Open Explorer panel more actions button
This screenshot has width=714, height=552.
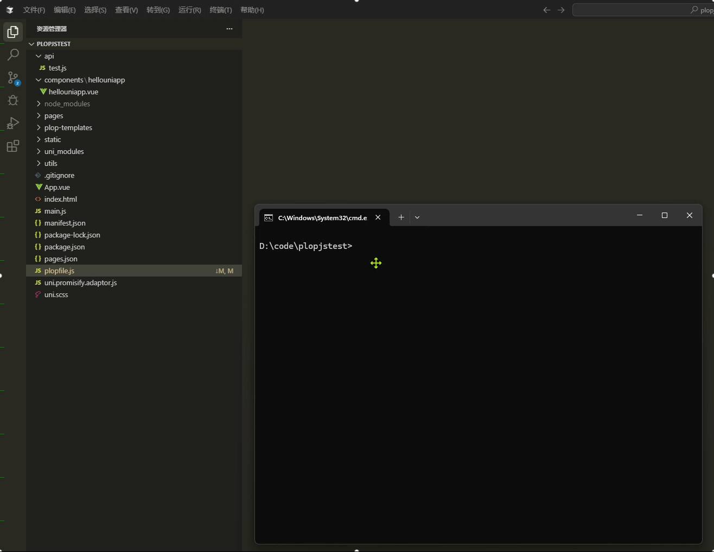[229, 29]
